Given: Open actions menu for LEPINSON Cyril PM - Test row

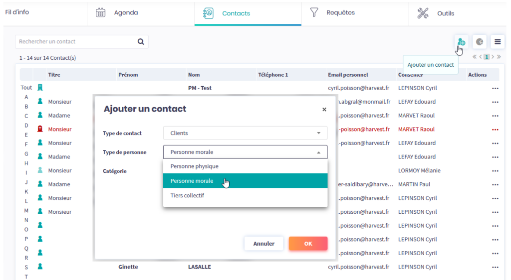Looking at the screenshot, I should 495,88.
